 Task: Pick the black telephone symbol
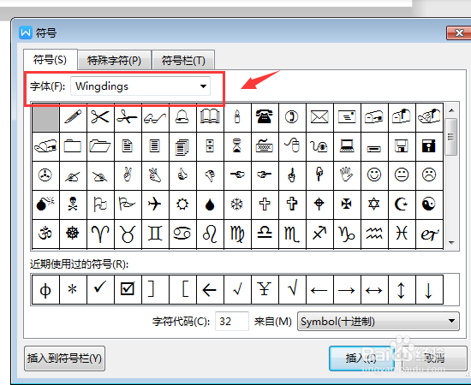point(265,116)
